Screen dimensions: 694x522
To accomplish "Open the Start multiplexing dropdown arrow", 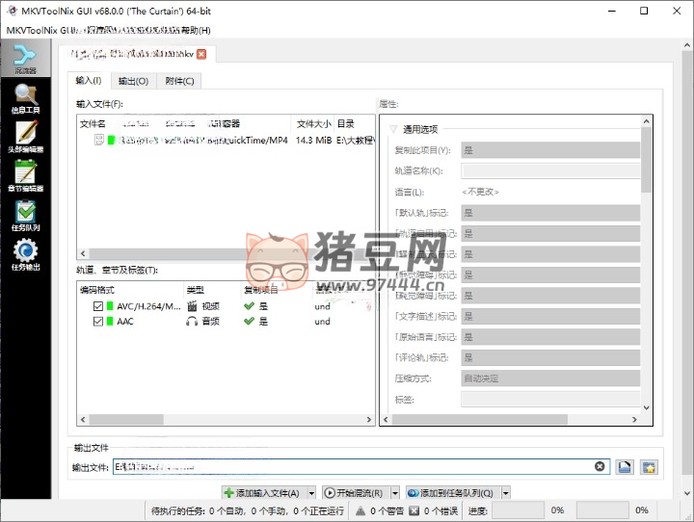I will (397, 493).
